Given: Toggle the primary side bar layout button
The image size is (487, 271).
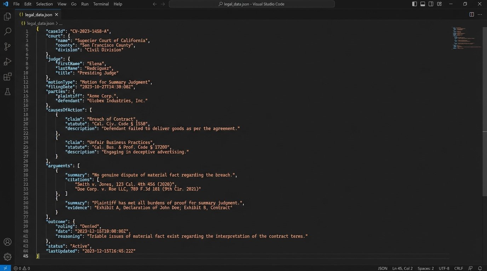Looking at the screenshot, I should 414,4.
